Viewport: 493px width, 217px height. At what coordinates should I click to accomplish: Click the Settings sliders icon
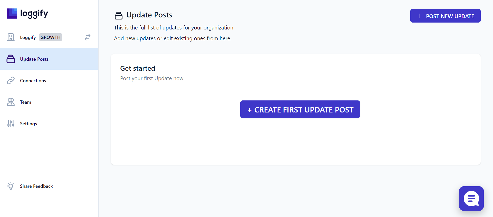click(x=11, y=123)
